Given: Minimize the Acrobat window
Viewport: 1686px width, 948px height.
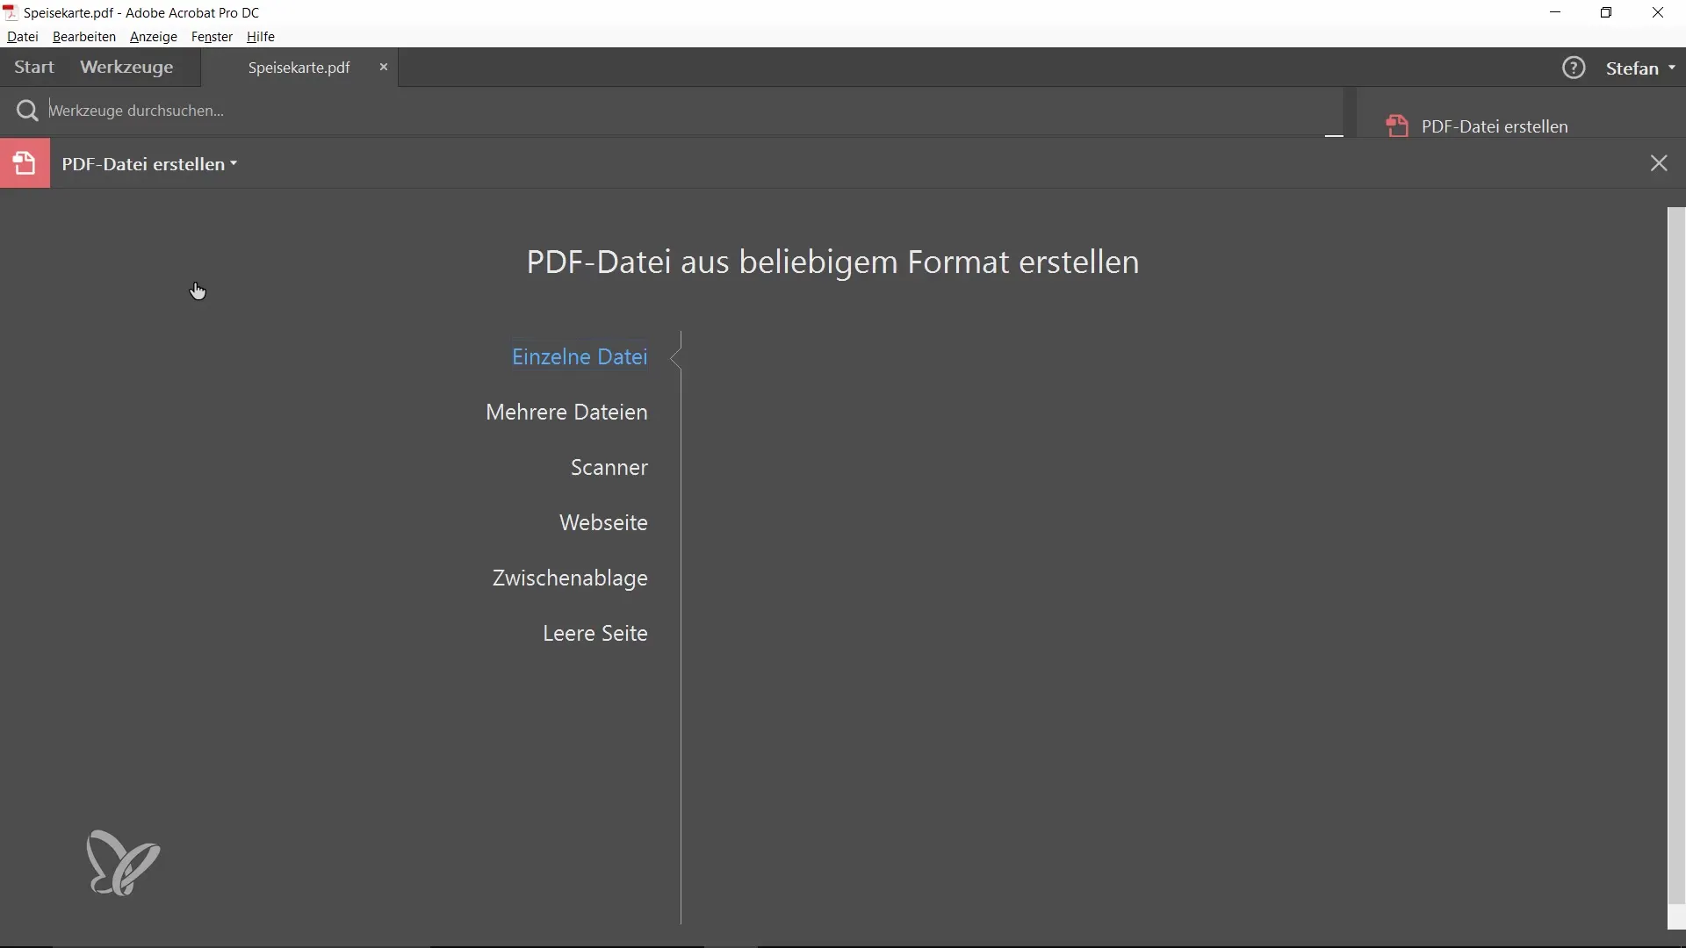Looking at the screenshot, I should coord(1557,13).
